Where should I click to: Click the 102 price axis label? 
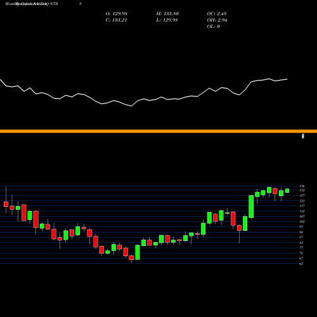(302, 222)
